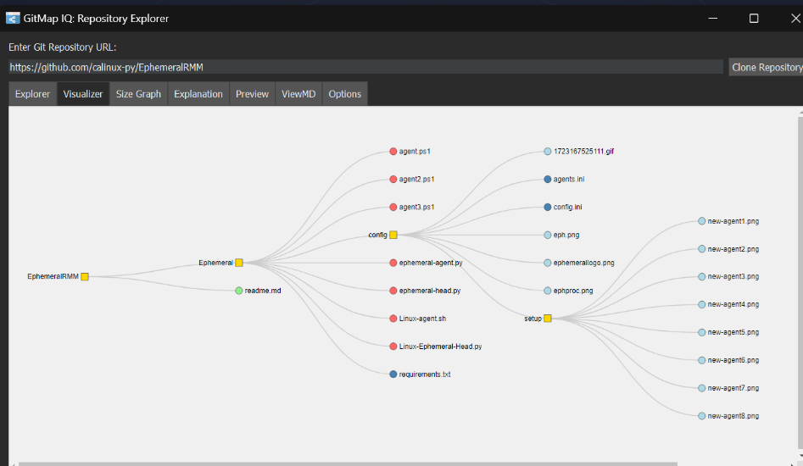Select the Linux-Ephemeral-Head.py red node
Screen dimensions: 803x466
pos(393,347)
